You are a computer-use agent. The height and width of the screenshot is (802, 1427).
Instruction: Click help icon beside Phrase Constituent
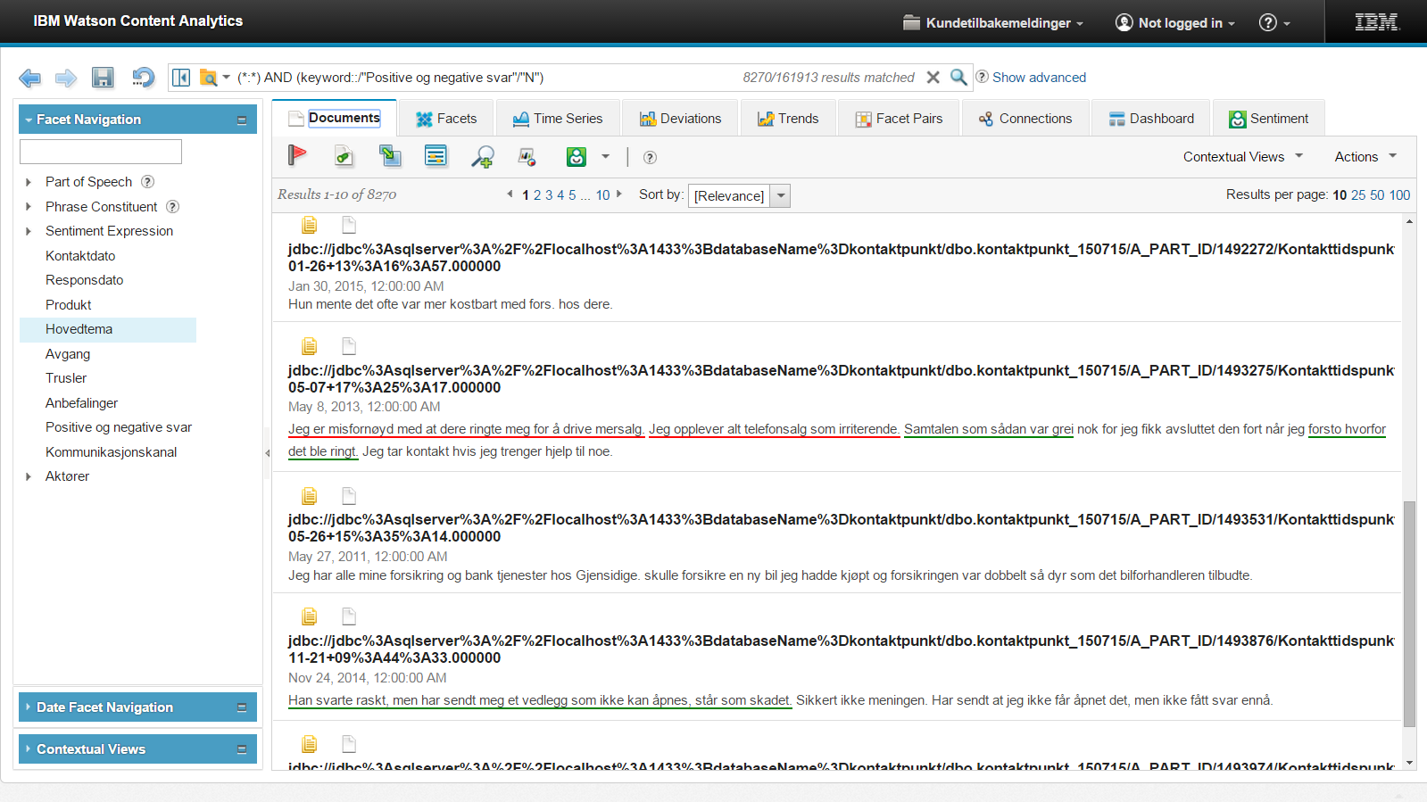tap(173, 207)
